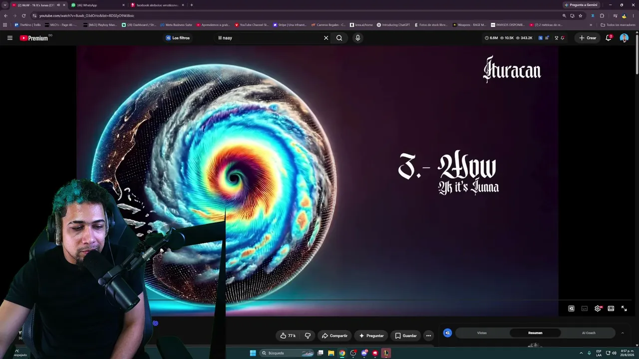Open the YouTube guide hamburger menu
Screen dimensions: 639x359
(x=9, y=38)
